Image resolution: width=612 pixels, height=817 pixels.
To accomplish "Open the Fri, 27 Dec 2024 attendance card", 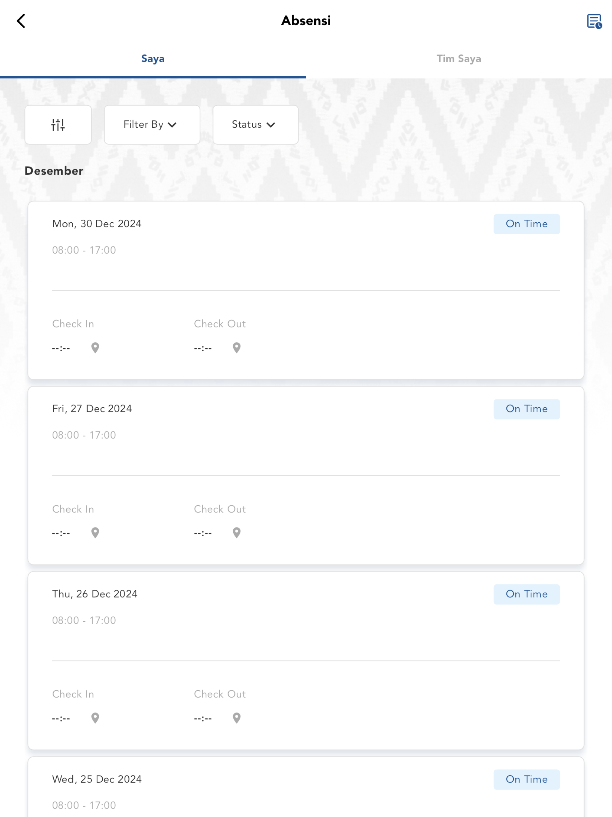I will point(306,475).
